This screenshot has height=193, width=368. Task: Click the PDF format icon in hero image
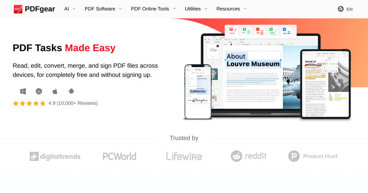point(259,31)
